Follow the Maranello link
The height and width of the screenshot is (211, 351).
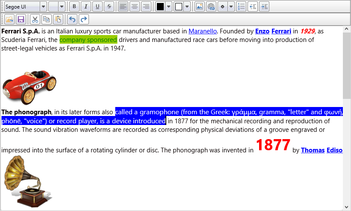(203, 31)
